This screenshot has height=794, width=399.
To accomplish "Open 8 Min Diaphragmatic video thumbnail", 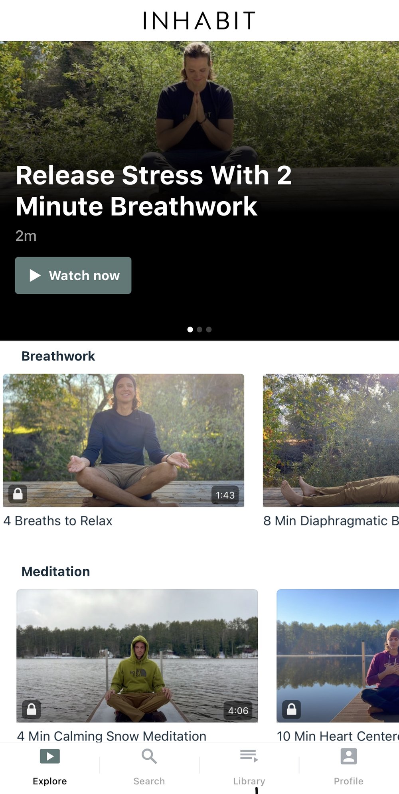I will (x=331, y=440).
